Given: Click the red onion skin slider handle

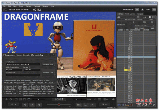Looking at the screenshot, I should 59,105.
